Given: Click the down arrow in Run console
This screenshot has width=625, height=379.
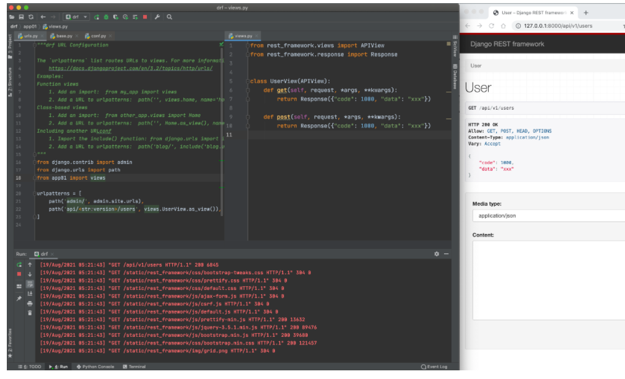Looking at the screenshot, I should tap(30, 274).
